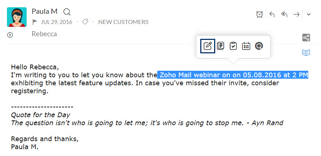Viewport: 321px width, 156px height.
Task: Expand recipient details with circled arrow
Action: click(10, 35)
